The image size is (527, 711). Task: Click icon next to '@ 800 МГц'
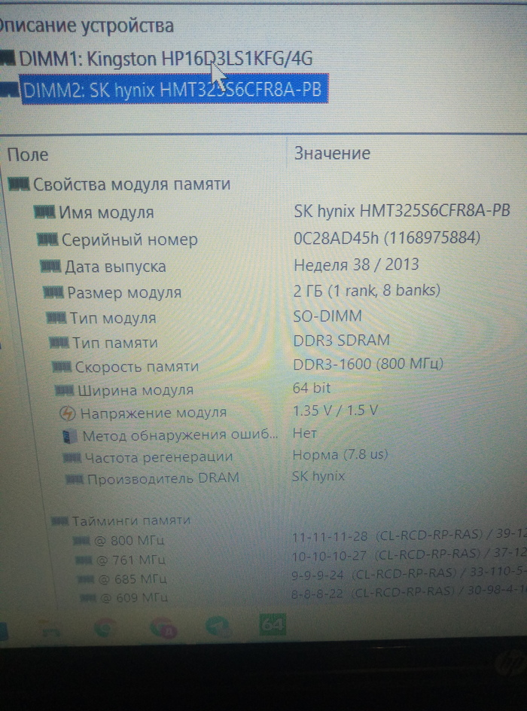pyautogui.click(x=81, y=541)
